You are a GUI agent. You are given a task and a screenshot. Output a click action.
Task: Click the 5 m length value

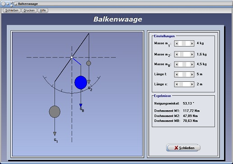(x=200, y=74)
